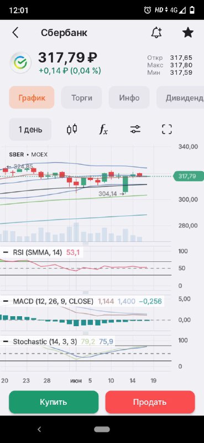Switch to the Торги tab

[x=81, y=97]
